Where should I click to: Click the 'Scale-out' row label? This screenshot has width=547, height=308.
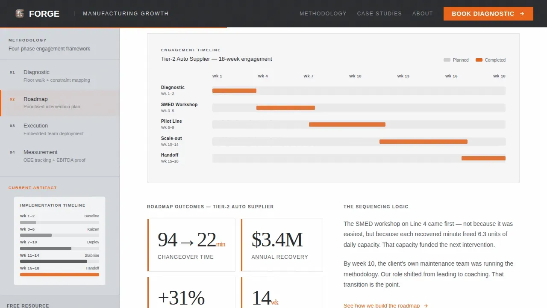pyautogui.click(x=171, y=138)
